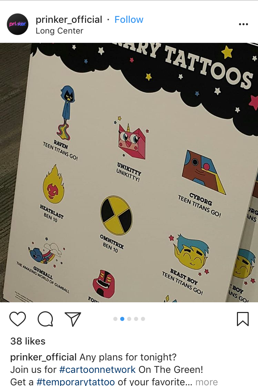Tap the tattoo poster photo
The height and width of the screenshot is (386, 258).
[129, 173]
